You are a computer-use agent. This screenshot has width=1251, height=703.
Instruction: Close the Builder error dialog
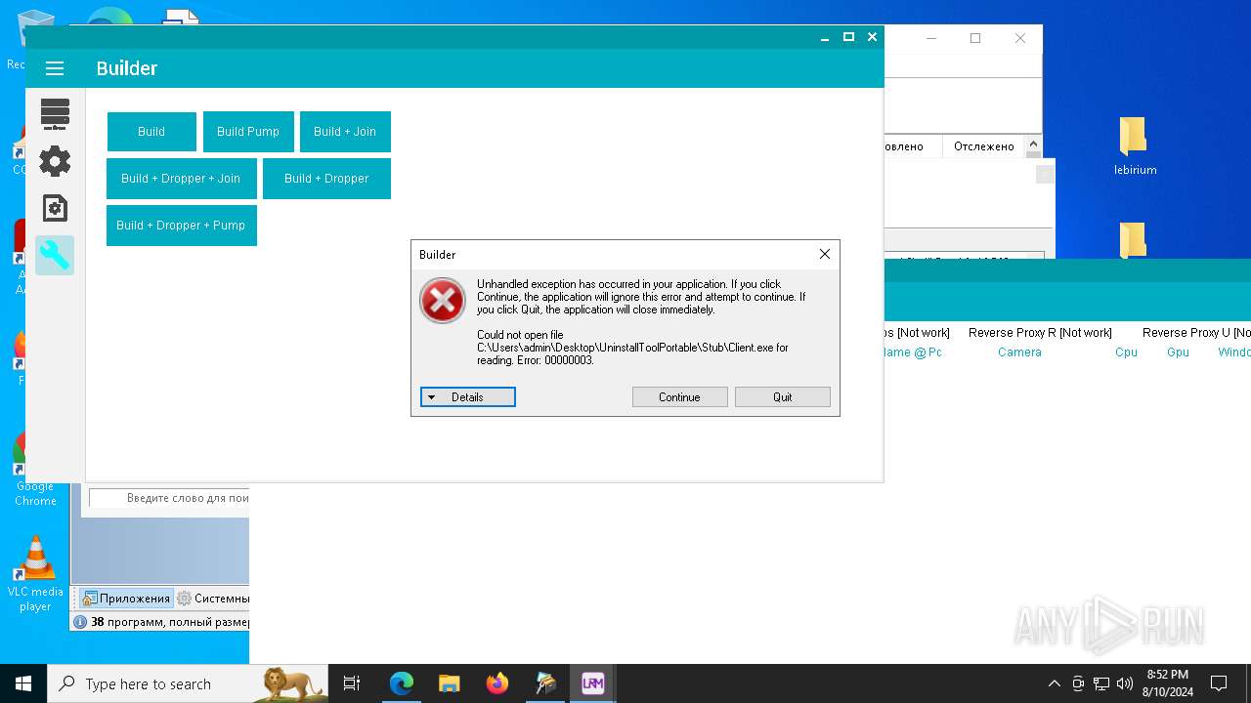tap(825, 254)
